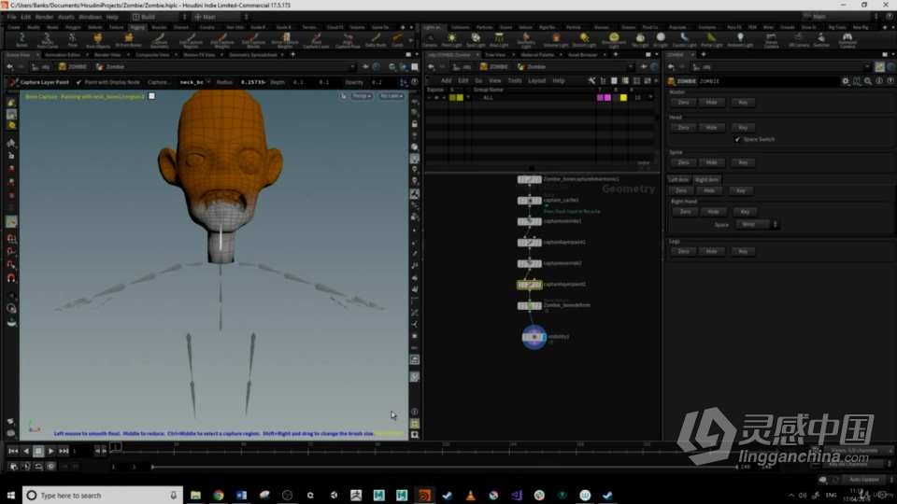Image resolution: width=897 pixels, height=504 pixels.
Task: Open the Material Palette tab
Action: [536, 55]
